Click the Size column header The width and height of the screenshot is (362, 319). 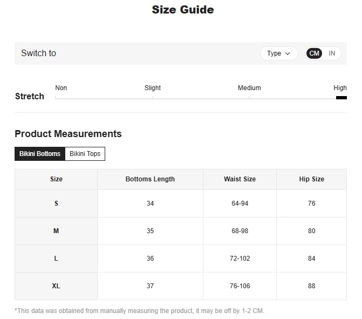coord(56,179)
